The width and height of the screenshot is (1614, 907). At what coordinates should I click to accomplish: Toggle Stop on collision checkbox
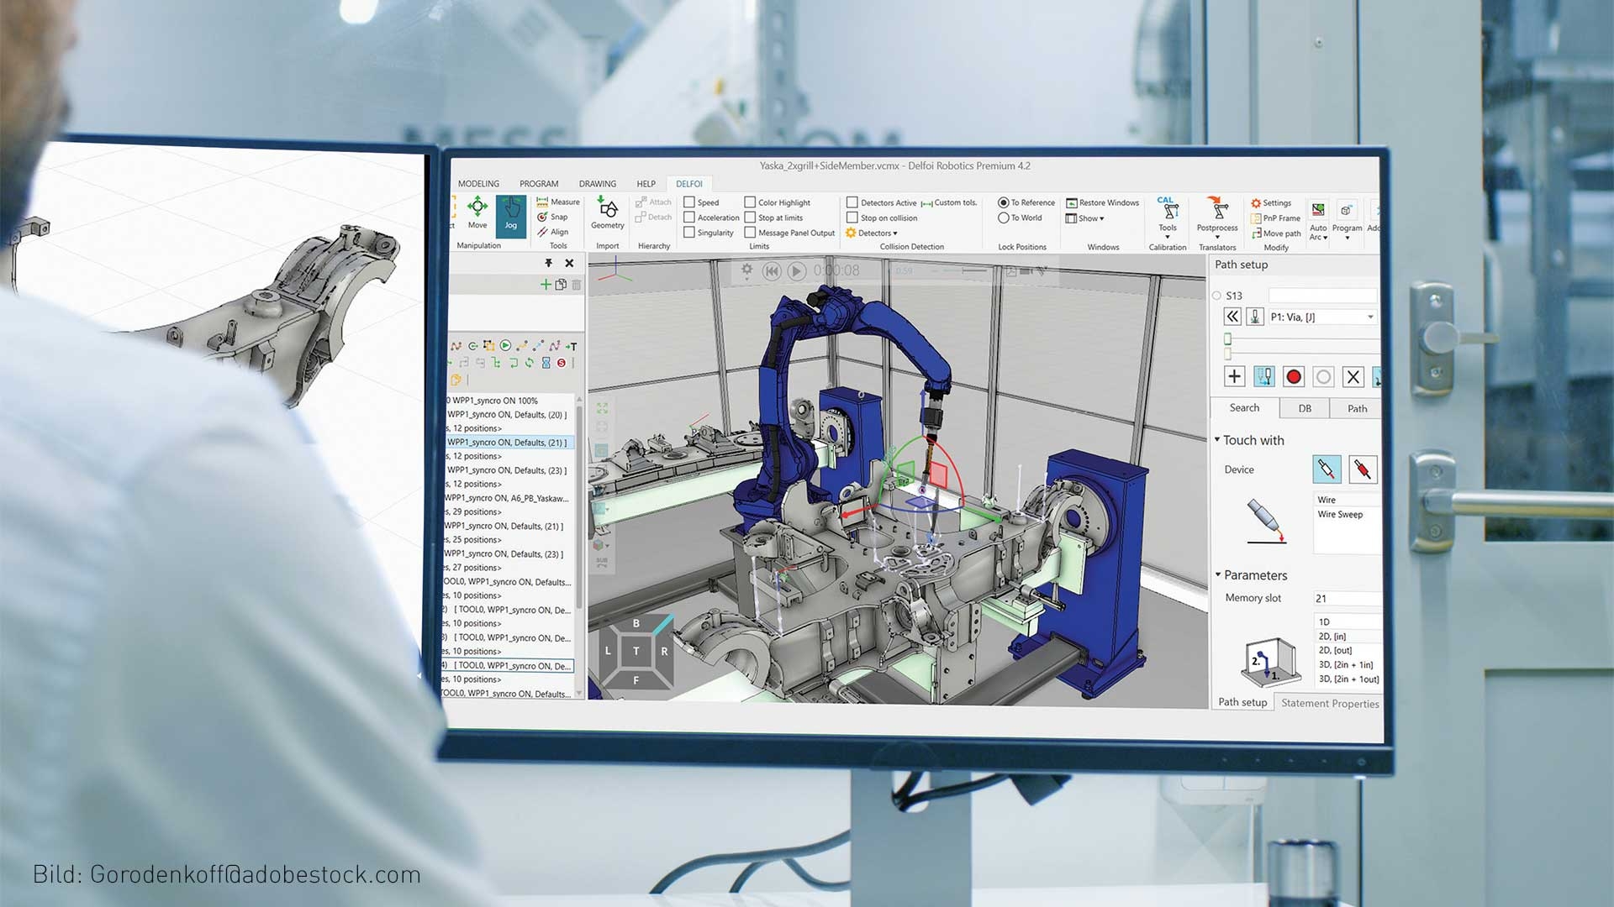(x=852, y=218)
